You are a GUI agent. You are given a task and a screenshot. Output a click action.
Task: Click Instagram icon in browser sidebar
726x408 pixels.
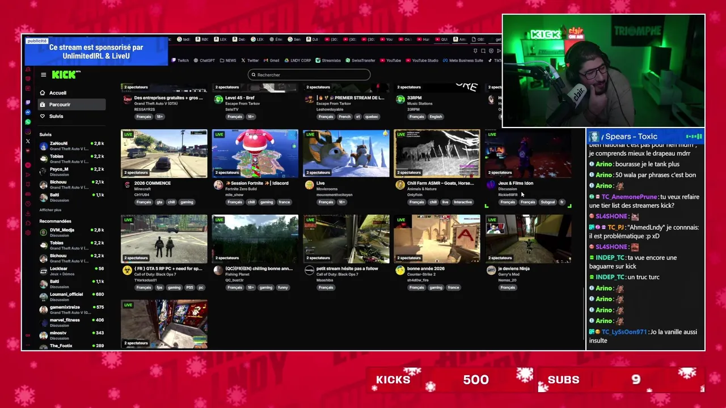click(28, 131)
